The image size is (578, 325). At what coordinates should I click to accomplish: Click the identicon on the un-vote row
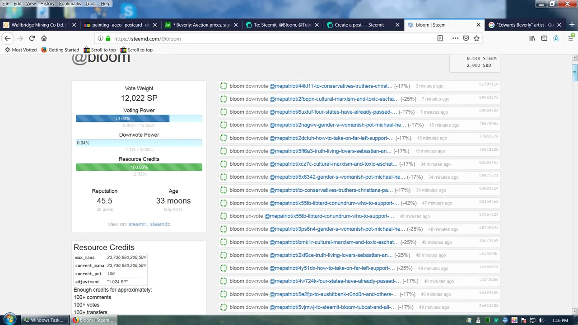click(x=224, y=216)
